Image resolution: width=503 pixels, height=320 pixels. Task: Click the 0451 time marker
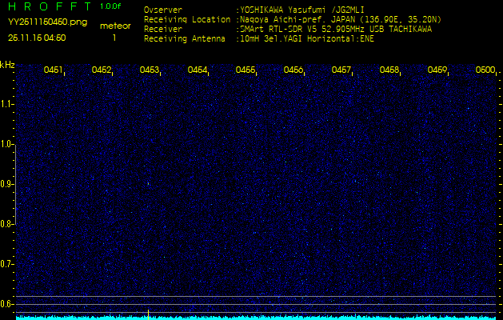click(x=54, y=70)
